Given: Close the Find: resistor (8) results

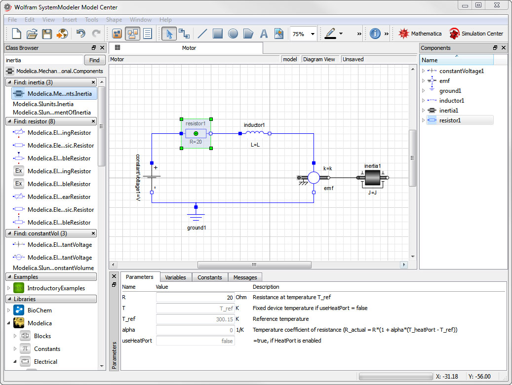Looking at the screenshot, I should click(x=93, y=121).
